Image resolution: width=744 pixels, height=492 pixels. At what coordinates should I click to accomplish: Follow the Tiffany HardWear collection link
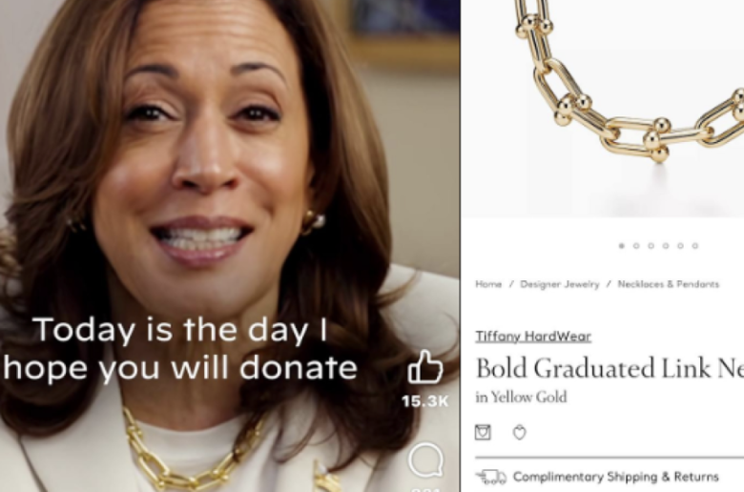(x=533, y=337)
